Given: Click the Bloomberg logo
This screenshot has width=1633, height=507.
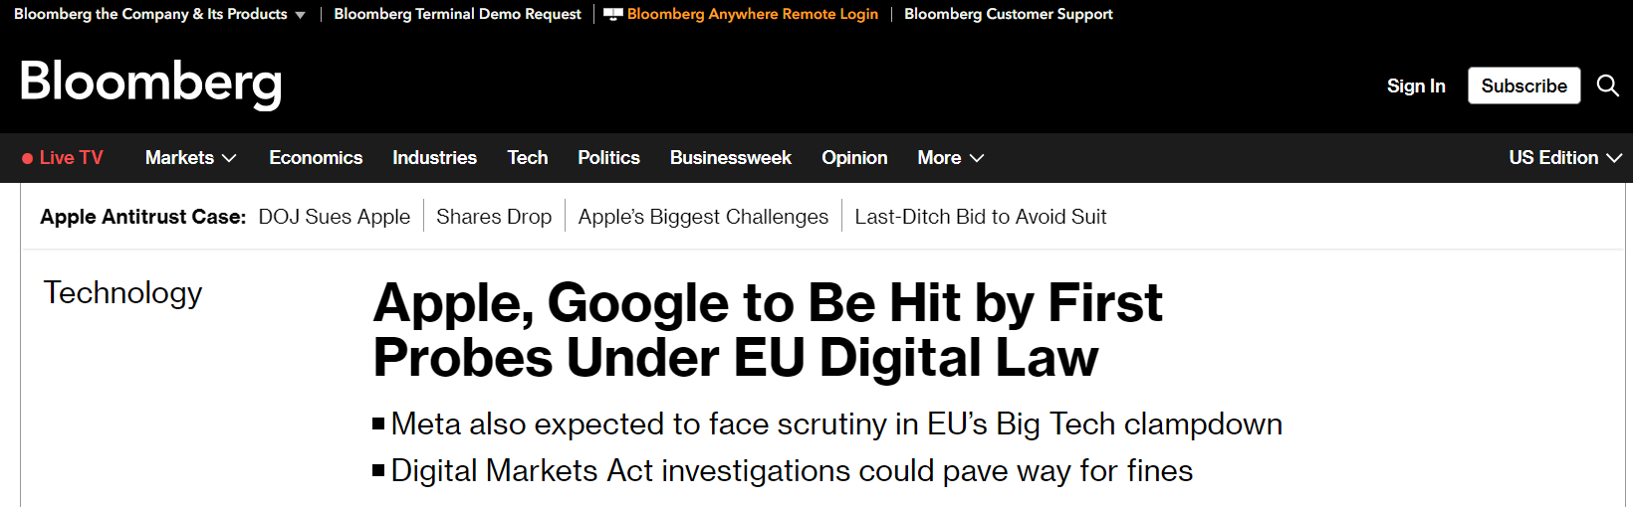Looking at the screenshot, I should click(151, 83).
